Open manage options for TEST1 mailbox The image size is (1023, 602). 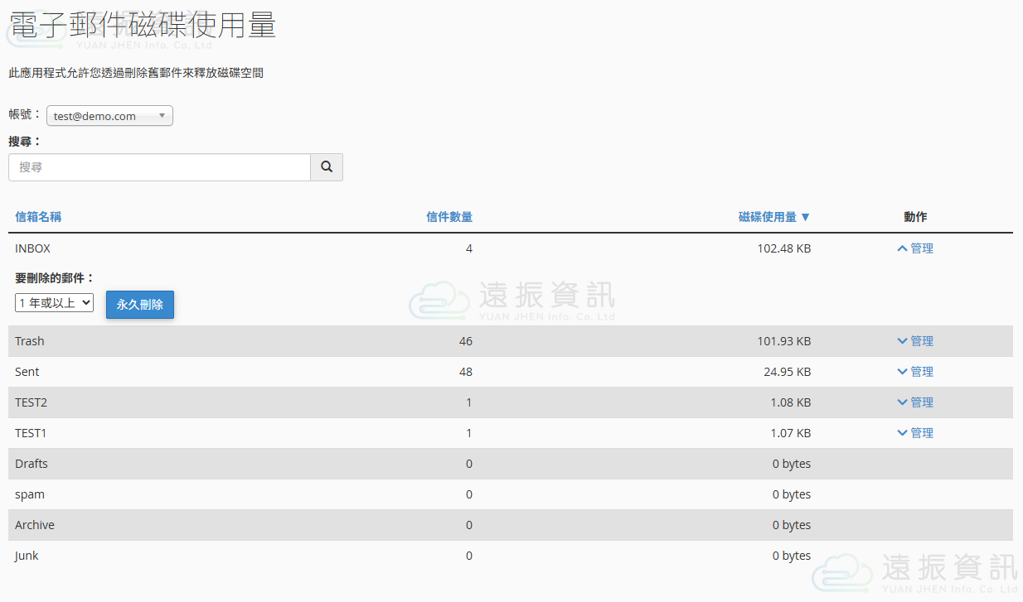point(915,433)
